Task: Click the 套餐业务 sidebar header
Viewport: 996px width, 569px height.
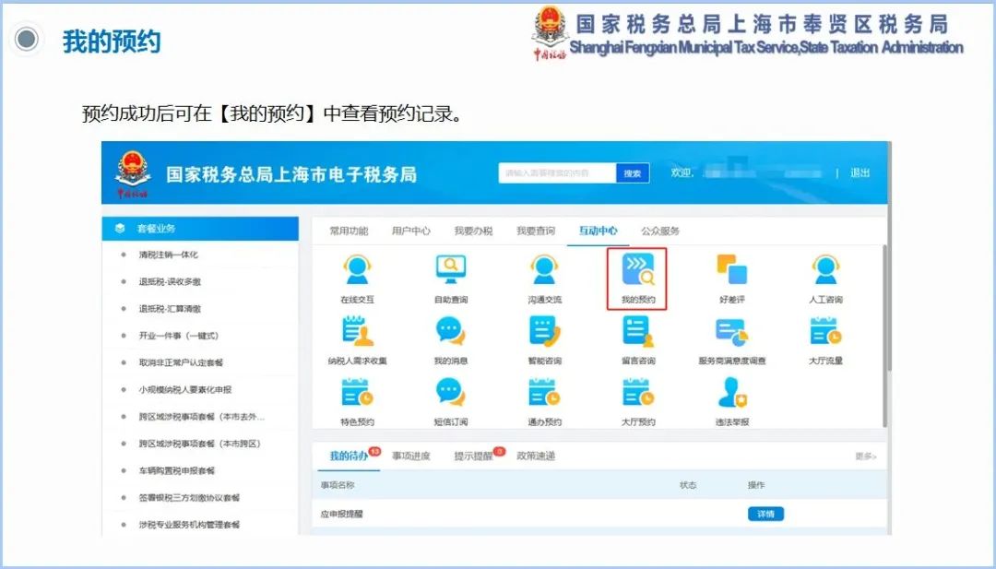Action: click(200, 229)
